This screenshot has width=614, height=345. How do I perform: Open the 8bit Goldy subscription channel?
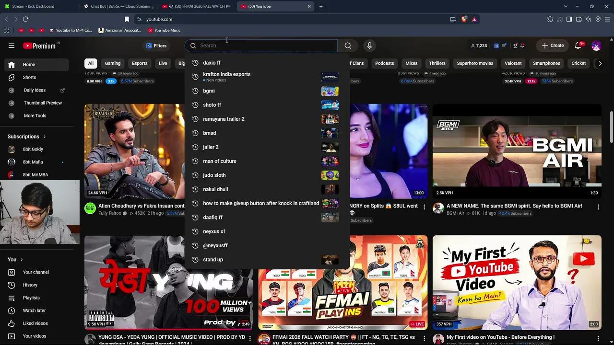click(x=36, y=149)
